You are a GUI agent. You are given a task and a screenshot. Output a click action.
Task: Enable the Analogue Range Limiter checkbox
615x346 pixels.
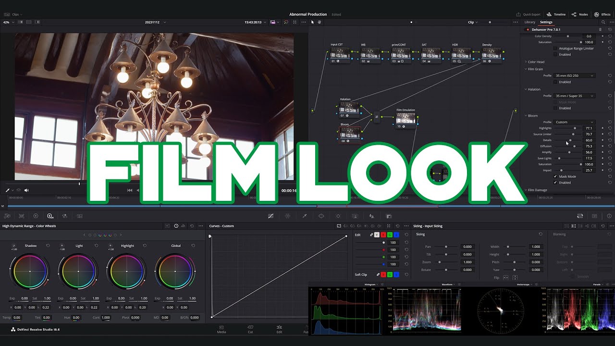[555, 48]
